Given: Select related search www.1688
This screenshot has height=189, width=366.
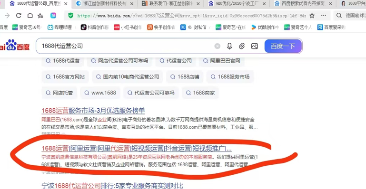Looking at the screenshot, I should (x=100, y=93).
